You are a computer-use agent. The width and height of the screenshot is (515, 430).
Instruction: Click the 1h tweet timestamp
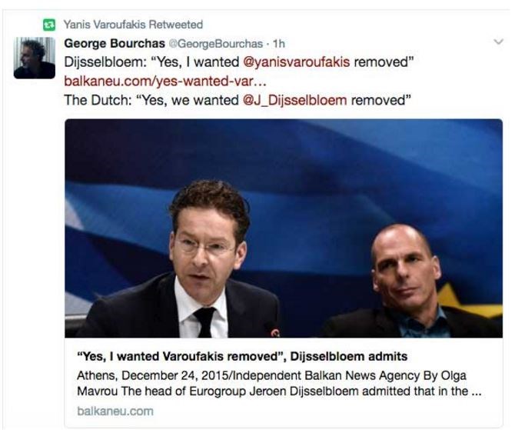coord(279,44)
